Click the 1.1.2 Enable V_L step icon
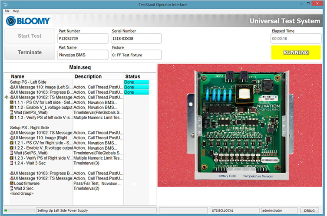 click(12, 108)
